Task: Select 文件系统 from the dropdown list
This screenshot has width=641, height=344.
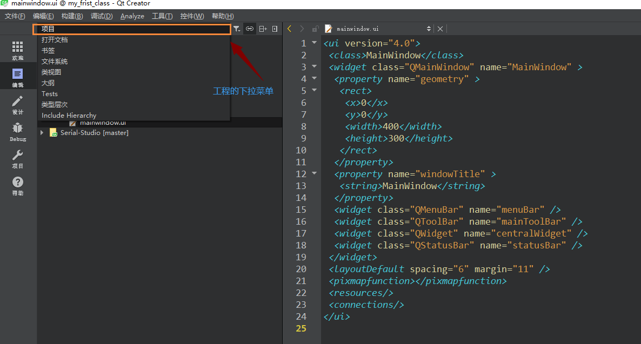Action: coord(55,62)
